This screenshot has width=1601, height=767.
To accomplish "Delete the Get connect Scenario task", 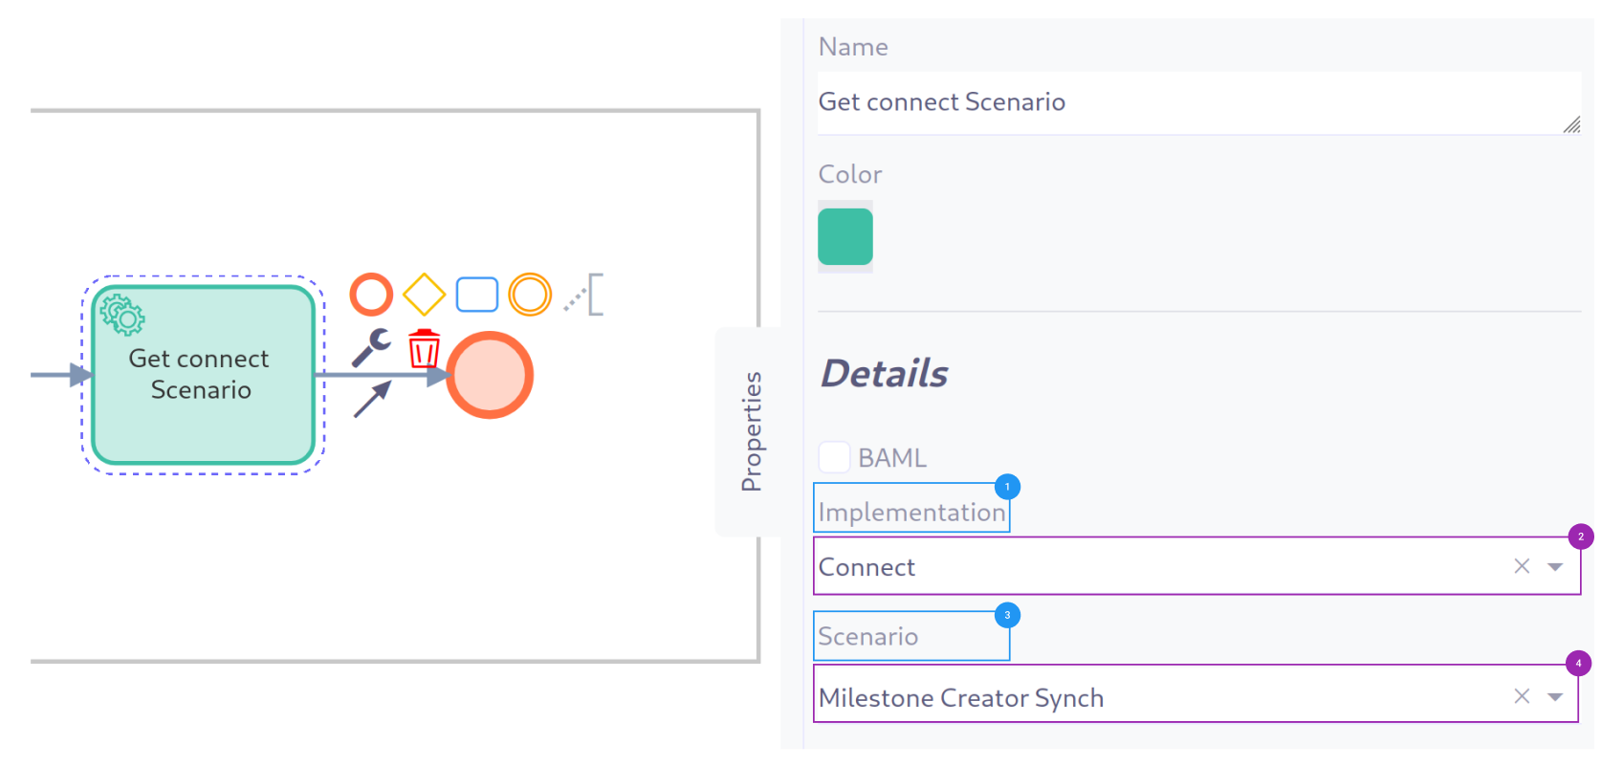I will pos(423,350).
